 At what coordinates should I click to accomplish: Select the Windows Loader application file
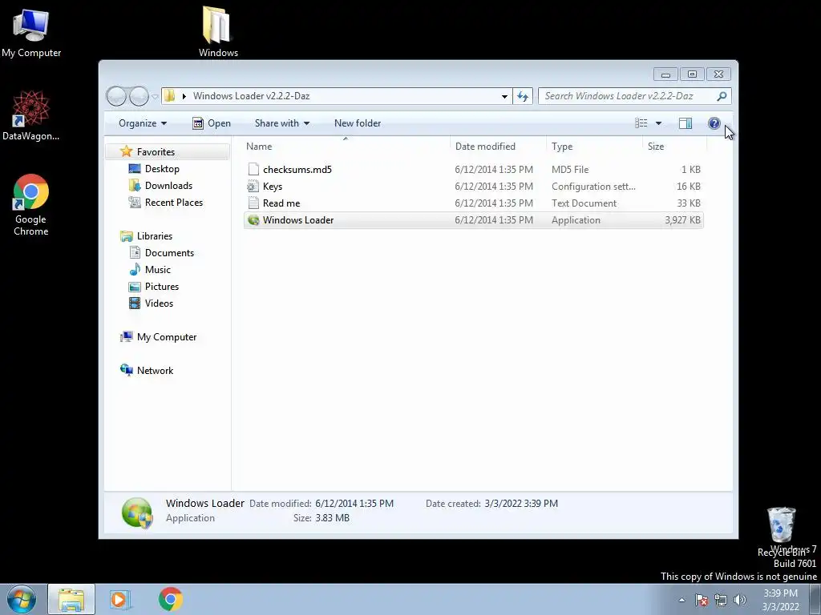pyautogui.click(x=473, y=220)
